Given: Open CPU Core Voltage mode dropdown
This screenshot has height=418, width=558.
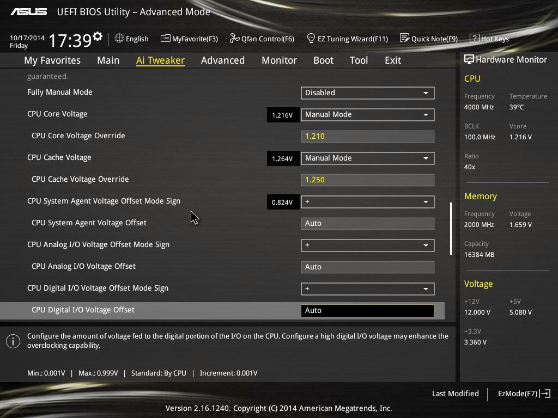Looking at the screenshot, I should coord(368,114).
